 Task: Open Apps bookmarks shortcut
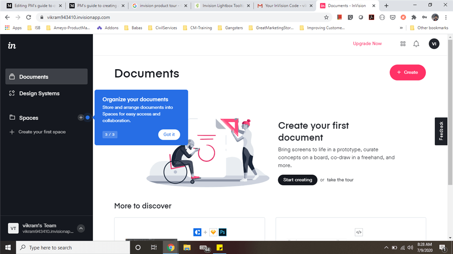tap(13, 28)
